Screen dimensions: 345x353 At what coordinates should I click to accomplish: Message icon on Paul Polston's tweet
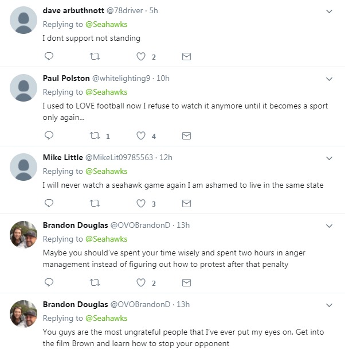point(186,135)
